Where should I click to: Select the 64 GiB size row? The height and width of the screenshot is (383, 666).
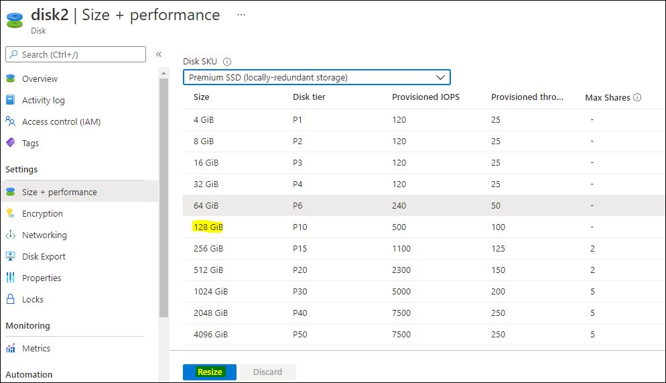[424, 206]
